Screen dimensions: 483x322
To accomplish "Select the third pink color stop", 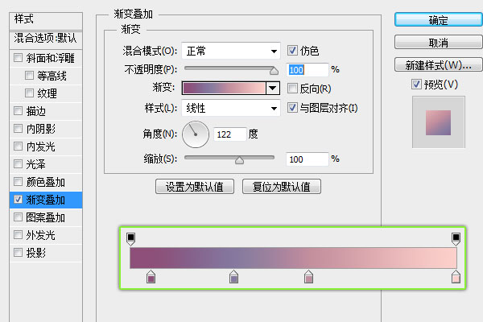I will pos(308,278).
